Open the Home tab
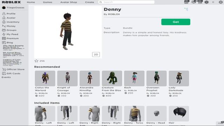224x126 pixels. [x=31, y=2]
